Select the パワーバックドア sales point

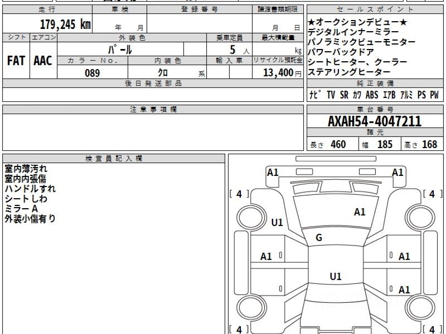click(x=341, y=52)
